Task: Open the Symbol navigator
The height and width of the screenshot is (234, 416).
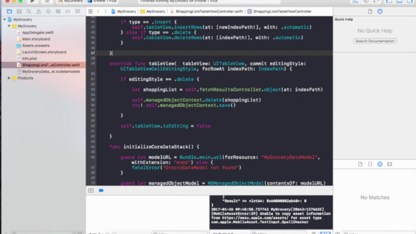Action: click(19, 12)
